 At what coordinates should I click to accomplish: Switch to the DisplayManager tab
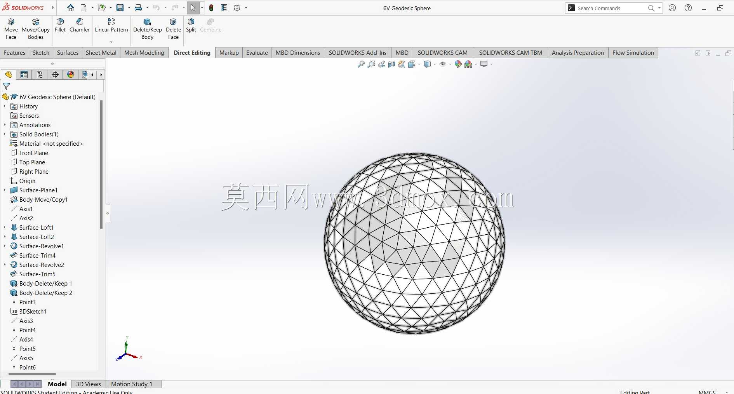(71, 75)
